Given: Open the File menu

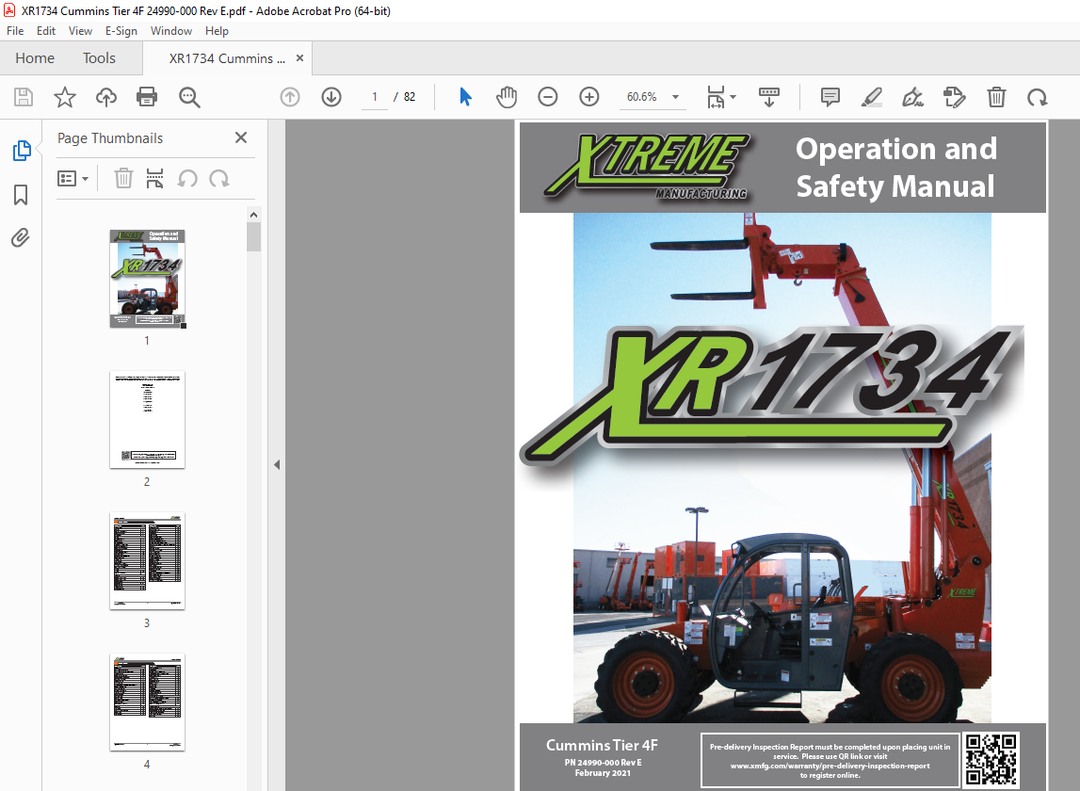Looking at the screenshot, I should (15, 31).
